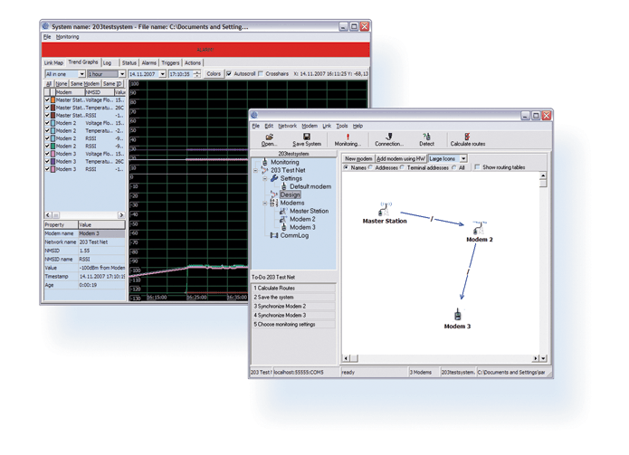629x455 pixels.
Task: Click the Connection plug icon
Action: tap(388, 137)
